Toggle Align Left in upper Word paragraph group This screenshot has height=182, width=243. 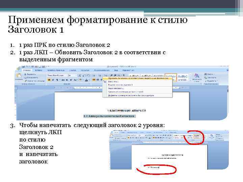(94, 80)
